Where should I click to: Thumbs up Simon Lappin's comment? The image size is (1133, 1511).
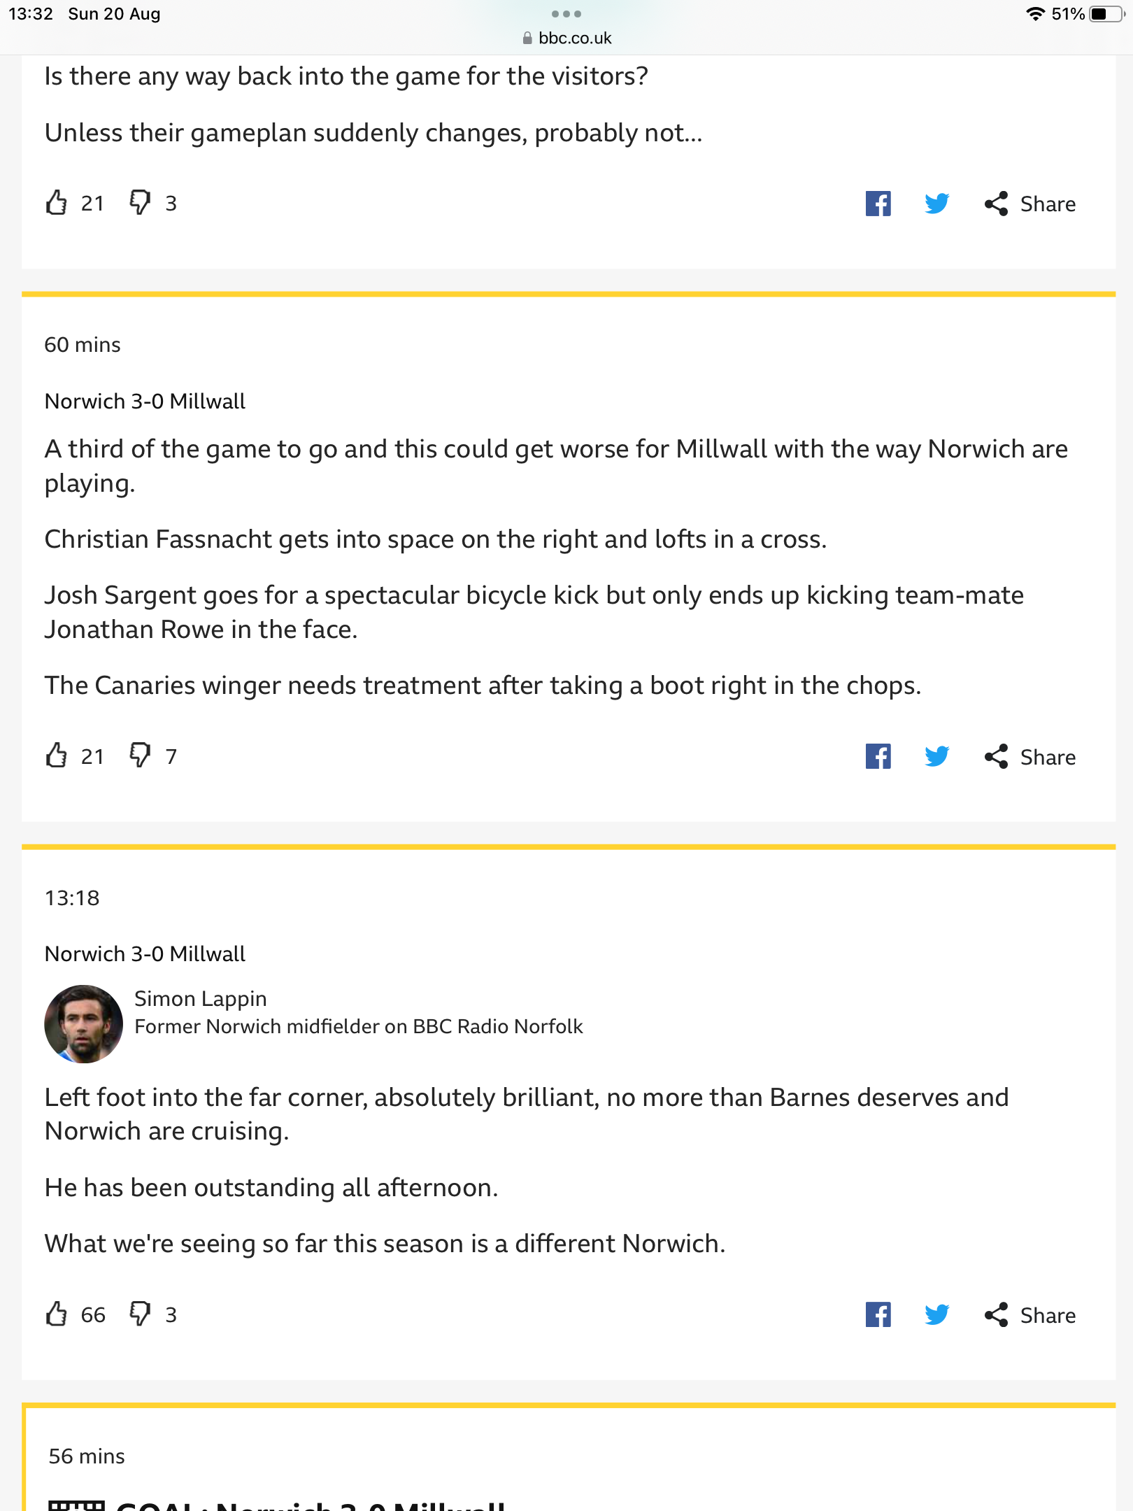(57, 1314)
